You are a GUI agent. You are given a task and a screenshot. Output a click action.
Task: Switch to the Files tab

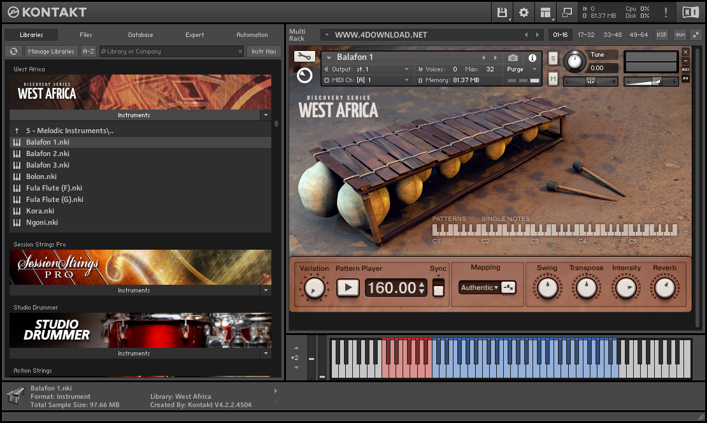(86, 35)
